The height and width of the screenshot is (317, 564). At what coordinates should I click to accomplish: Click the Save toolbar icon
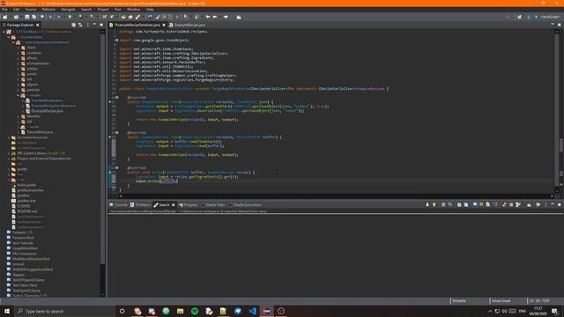pos(27,17)
